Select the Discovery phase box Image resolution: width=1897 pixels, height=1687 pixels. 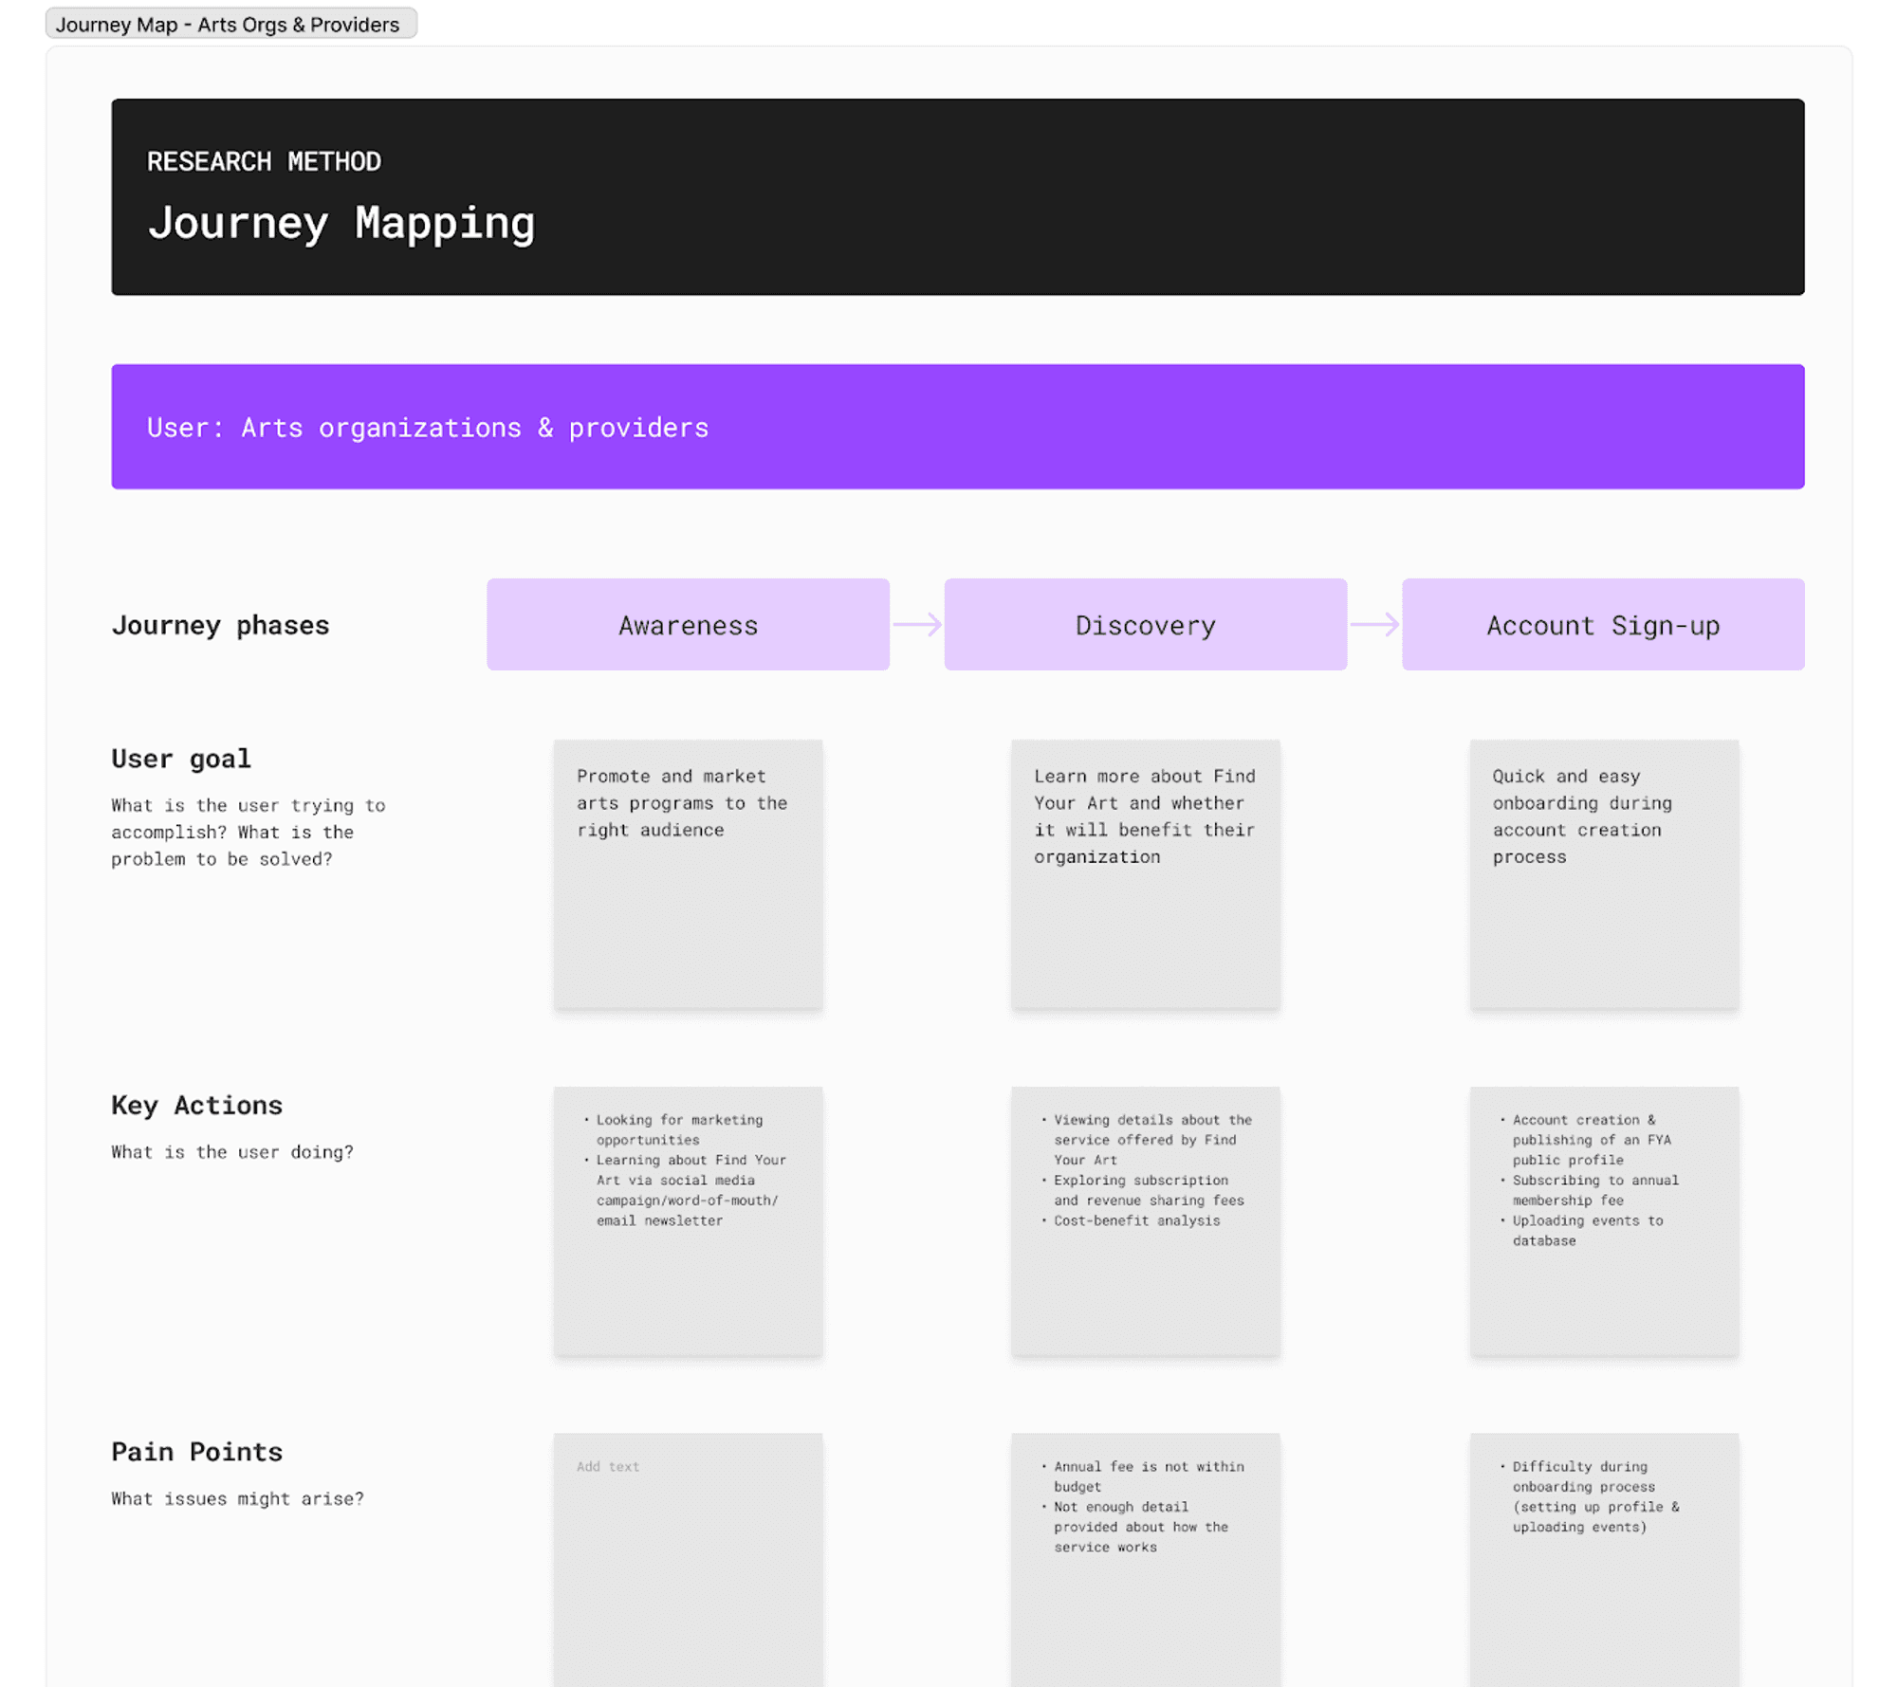(x=1145, y=625)
